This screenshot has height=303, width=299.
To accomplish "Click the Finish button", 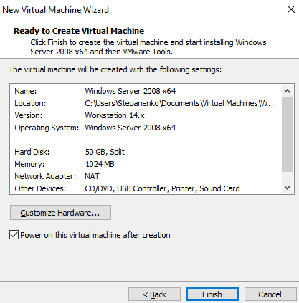I will click(x=212, y=294).
